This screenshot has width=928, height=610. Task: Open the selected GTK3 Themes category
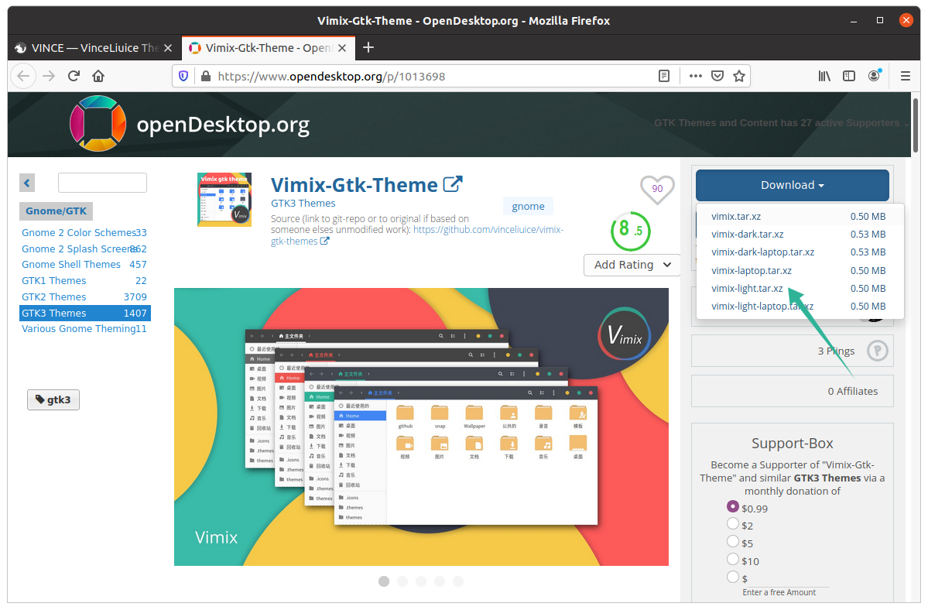(84, 313)
